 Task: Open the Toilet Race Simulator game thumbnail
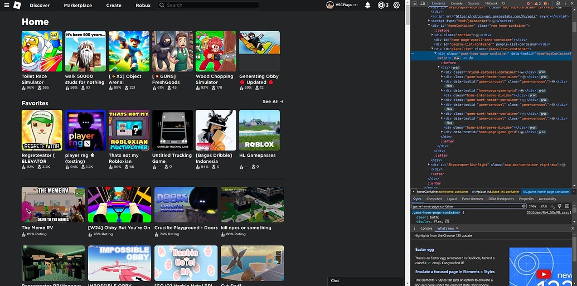(x=42, y=51)
